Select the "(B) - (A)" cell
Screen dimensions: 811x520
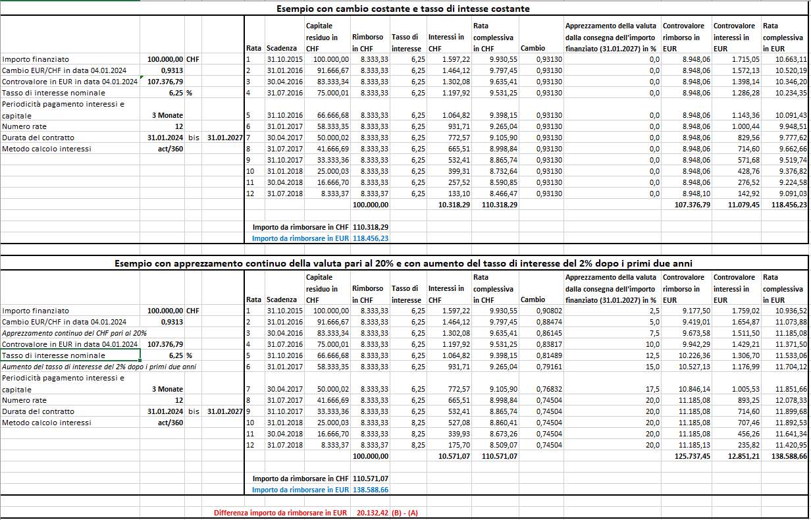pyautogui.click(x=405, y=513)
